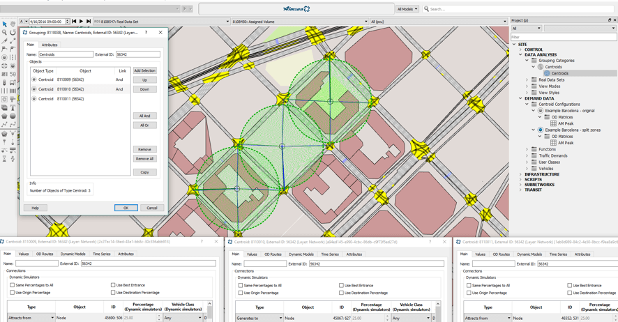This screenshot has height=322, width=618.
Task: Choose the magnifier zoom tool
Action: tap(4, 33)
